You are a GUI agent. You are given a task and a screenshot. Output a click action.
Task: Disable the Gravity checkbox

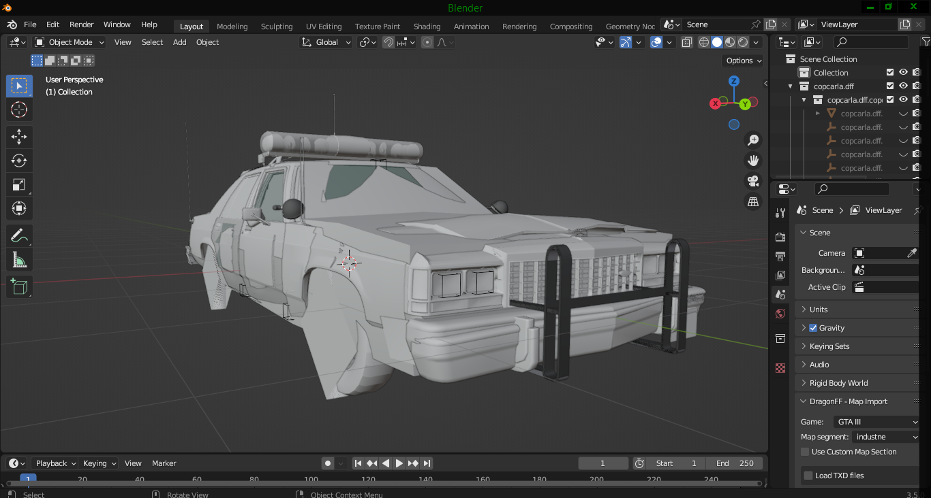(x=813, y=328)
